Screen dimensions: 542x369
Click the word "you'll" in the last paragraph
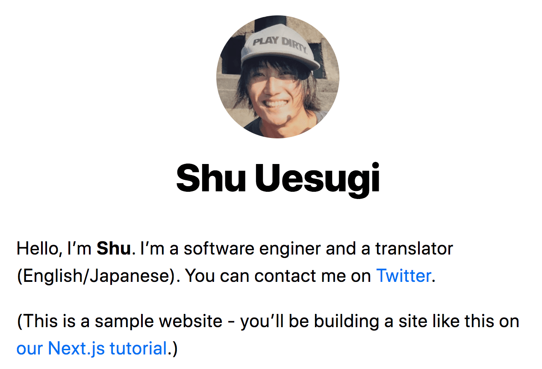pos(262,321)
